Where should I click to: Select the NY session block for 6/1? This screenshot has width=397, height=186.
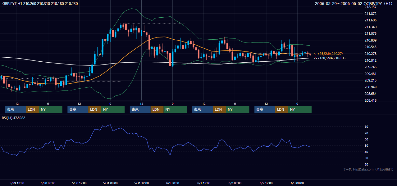coord(238,109)
